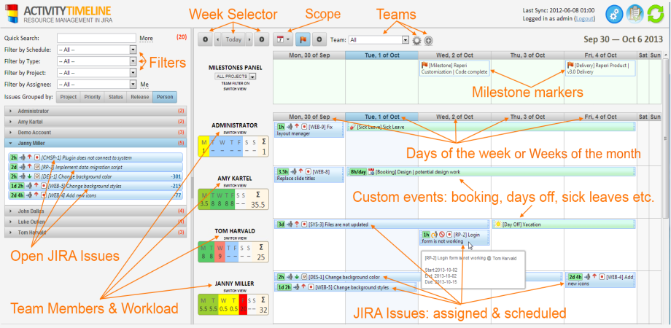Click Janny Miller's red Friday workload cell
This screenshot has width=671, height=328.
pyautogui.click(x=242, y=310)
